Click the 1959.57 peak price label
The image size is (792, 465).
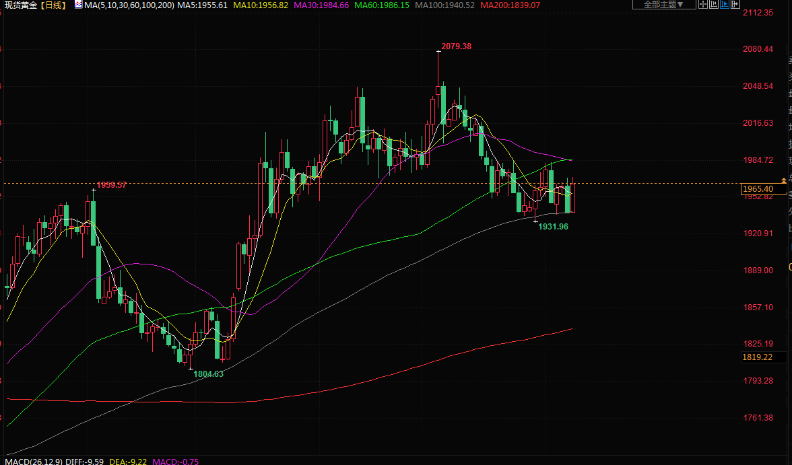[x=111, y=185]
